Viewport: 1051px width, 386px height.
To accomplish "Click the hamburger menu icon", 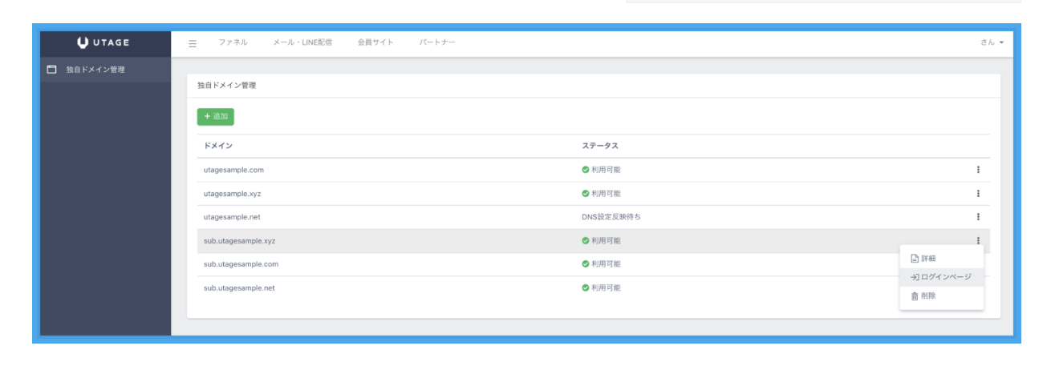I will [x=193, y=43].
